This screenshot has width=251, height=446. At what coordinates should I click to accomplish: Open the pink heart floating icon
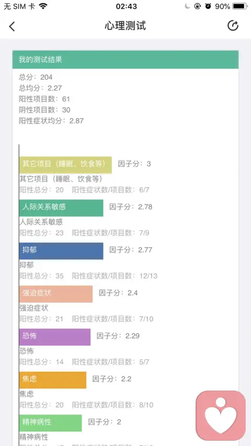[x=221, y=415]
